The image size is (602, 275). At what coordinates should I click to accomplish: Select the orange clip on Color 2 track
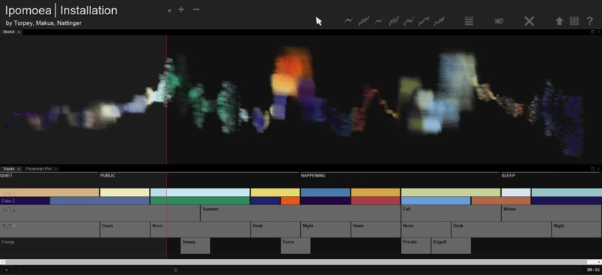(x=290, y=201)
